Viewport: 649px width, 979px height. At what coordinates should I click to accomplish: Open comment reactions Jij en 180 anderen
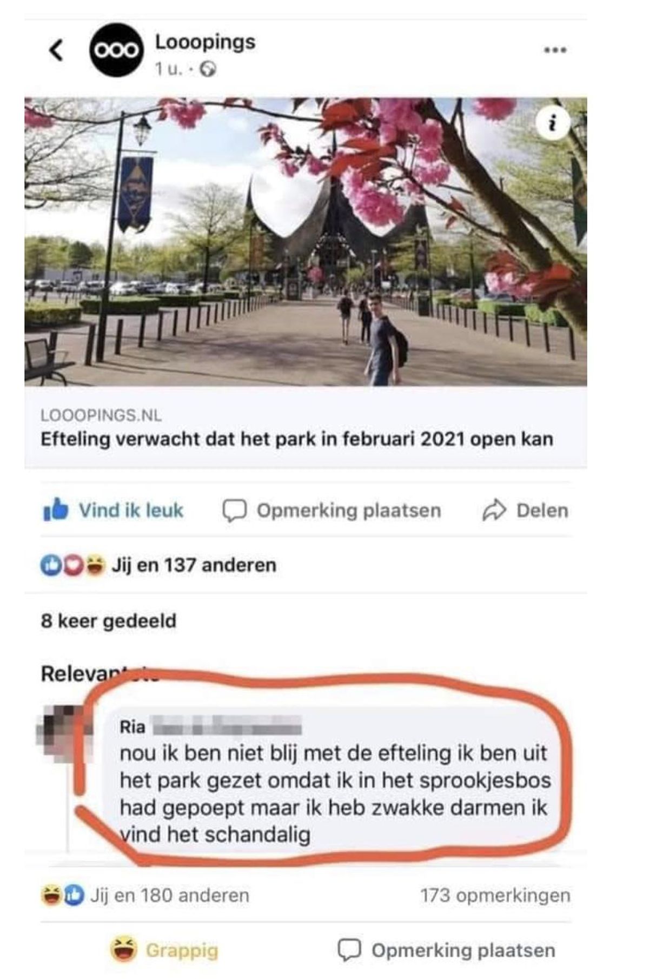tap(145, 895)
